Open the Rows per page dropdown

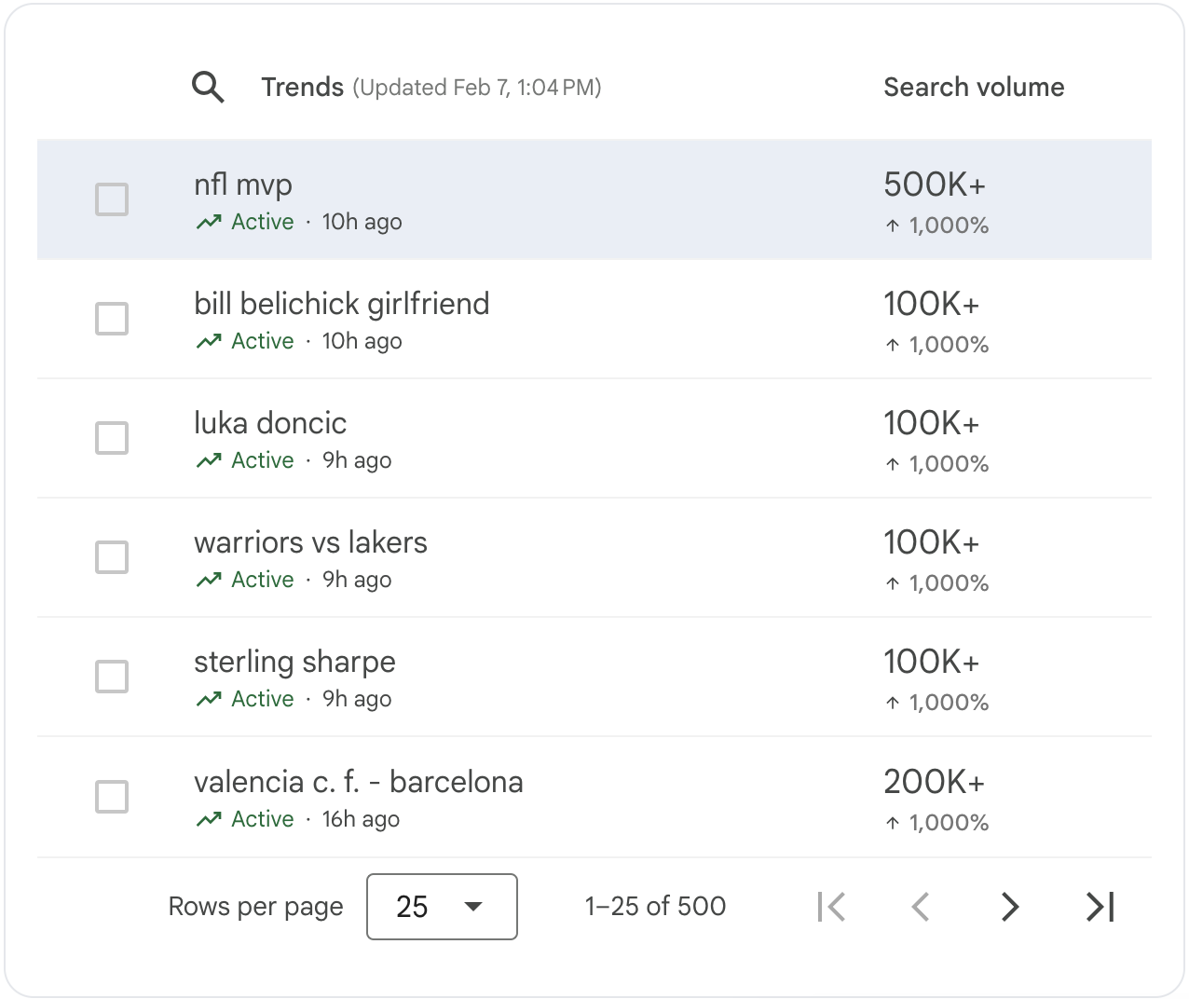(x=443, y=907)
